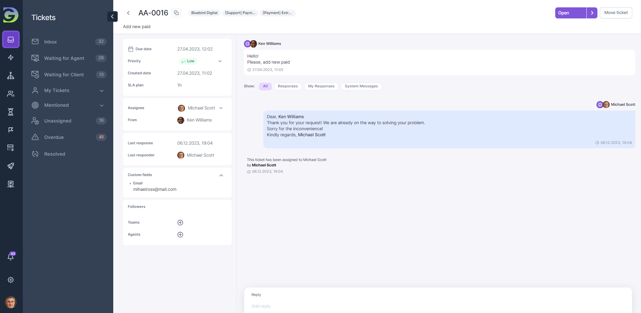
Task: Collapse the Tickets sidebar panel
Action: pos(112,16)
